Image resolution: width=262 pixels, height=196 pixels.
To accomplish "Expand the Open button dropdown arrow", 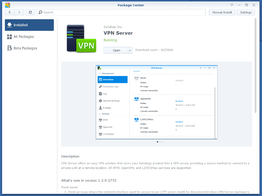I will 130,50.
